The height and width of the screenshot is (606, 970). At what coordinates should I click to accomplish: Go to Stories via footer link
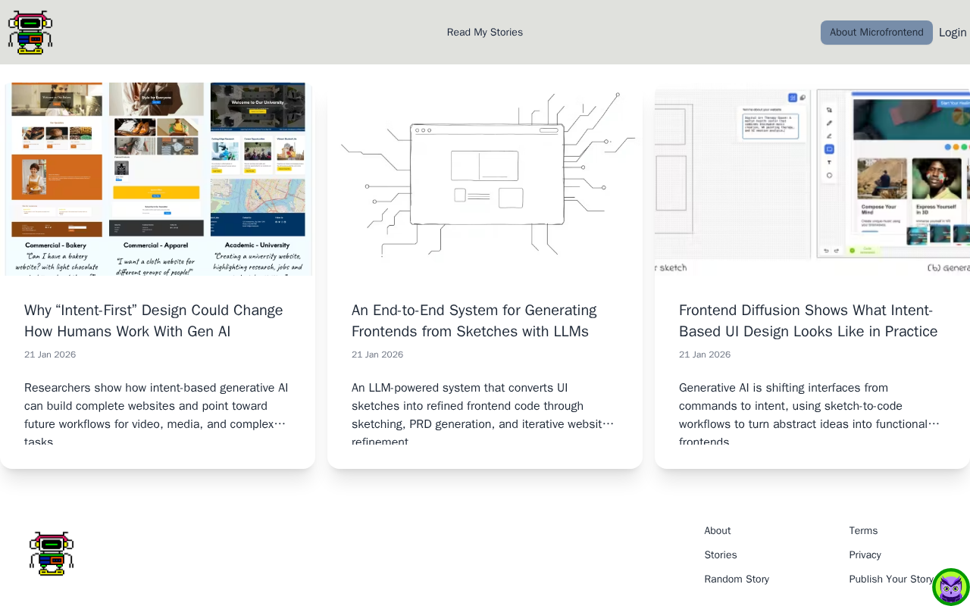(x=721, y=555)
